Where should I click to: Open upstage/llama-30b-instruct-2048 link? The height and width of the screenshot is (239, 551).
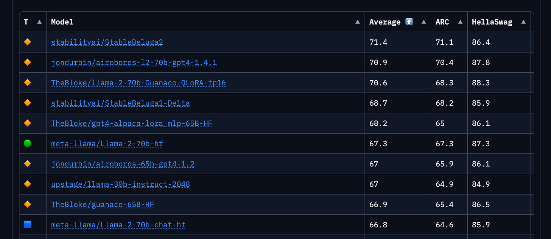[120, 184]
